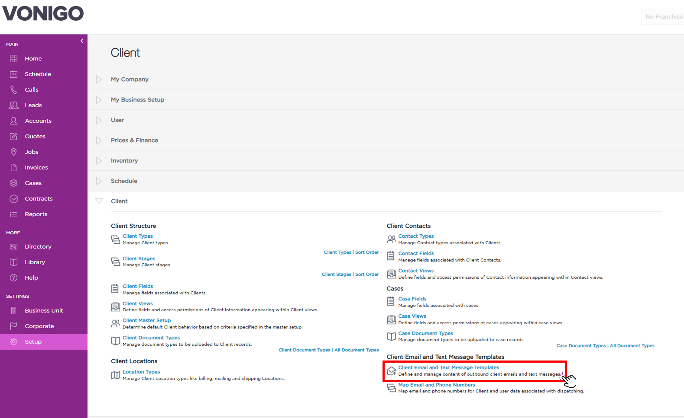Click the Prices & Finance section label

(x=134, y=140)
